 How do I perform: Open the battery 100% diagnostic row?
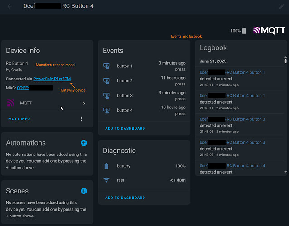coord(144,166)
